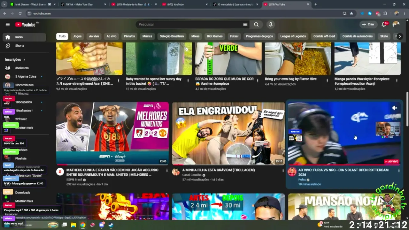
Task: Start voice search with the microphone
Action: [271, 25]
